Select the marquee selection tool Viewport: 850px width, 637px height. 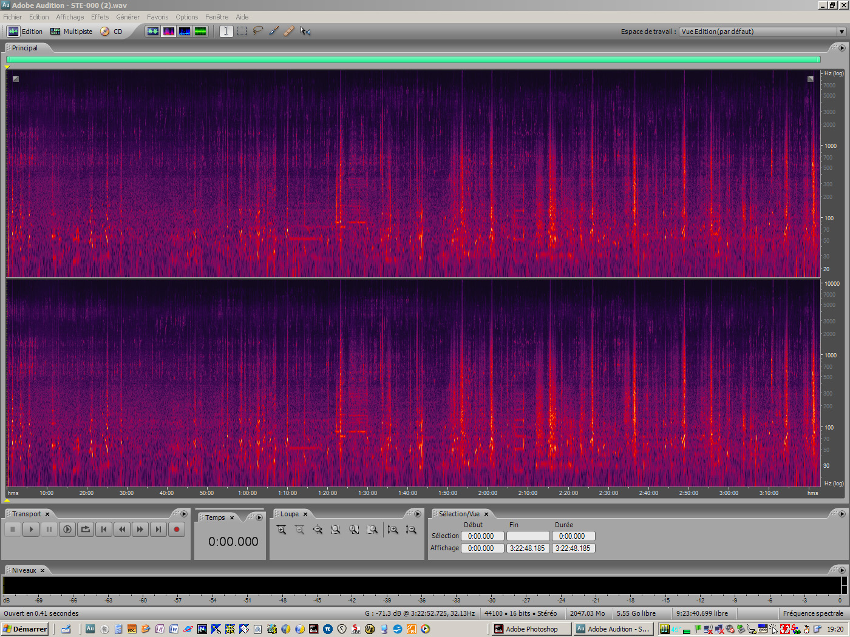(x=242, y=31)
